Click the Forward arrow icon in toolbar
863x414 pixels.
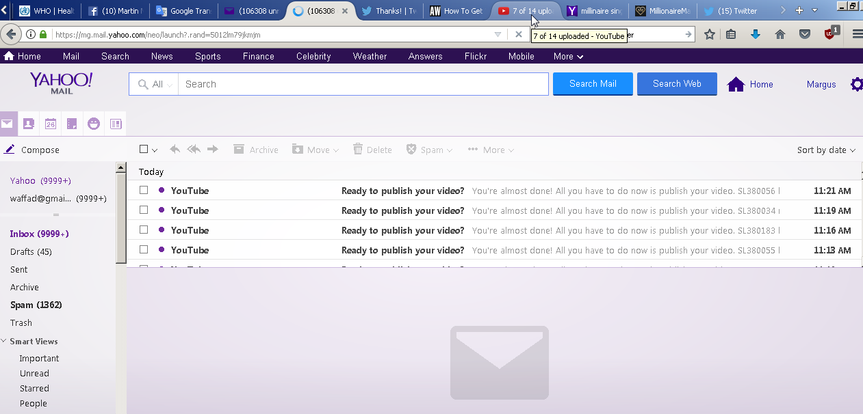213,150
